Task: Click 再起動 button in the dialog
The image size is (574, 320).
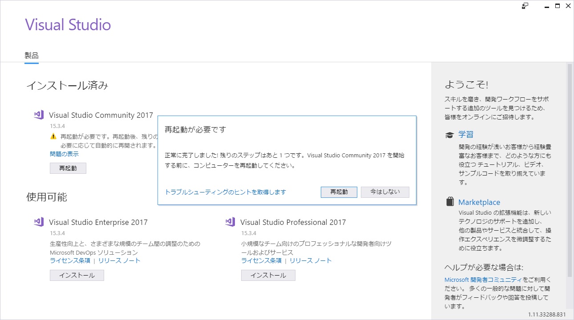Action: coord(339,192)
